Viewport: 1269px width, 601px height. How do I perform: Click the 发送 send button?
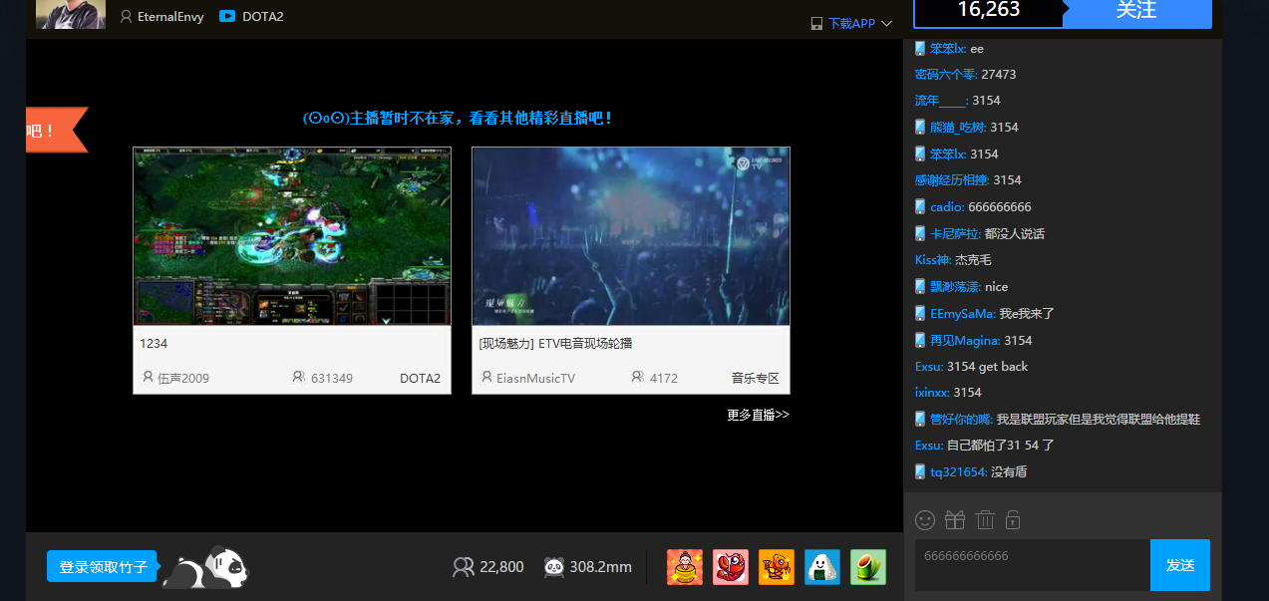point(1180,565)
